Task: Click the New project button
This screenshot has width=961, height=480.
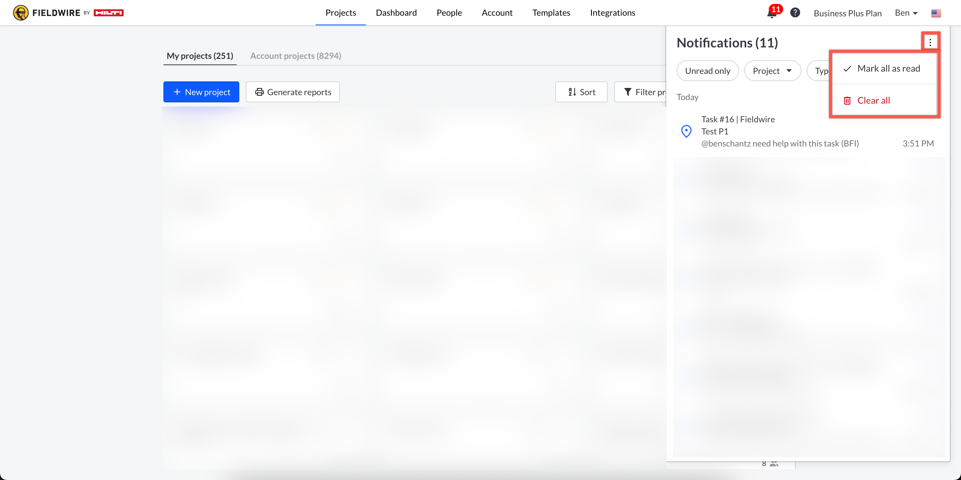Action: coord(201,92)
